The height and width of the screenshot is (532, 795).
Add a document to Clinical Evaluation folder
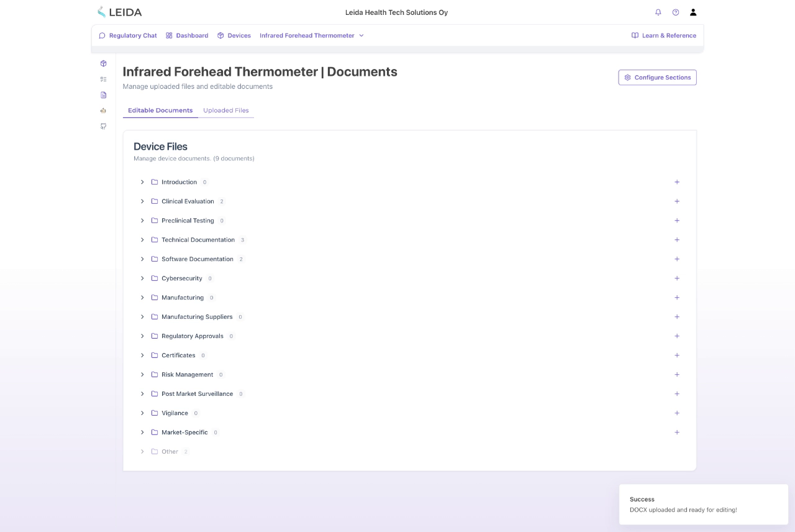point(677,201)
